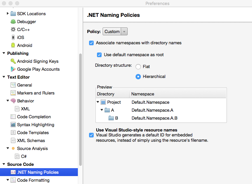Select Code Templates in sidebar

coord(33,132)
